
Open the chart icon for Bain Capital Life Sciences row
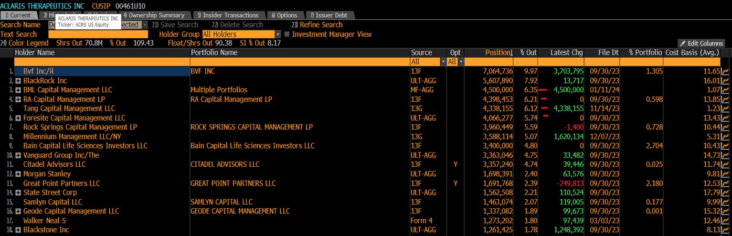[726, 146]
